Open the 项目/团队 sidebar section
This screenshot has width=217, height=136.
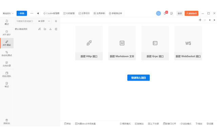click(7, 74)
